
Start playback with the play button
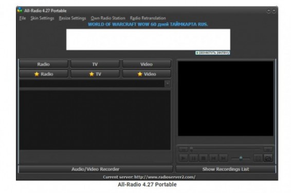184,159
